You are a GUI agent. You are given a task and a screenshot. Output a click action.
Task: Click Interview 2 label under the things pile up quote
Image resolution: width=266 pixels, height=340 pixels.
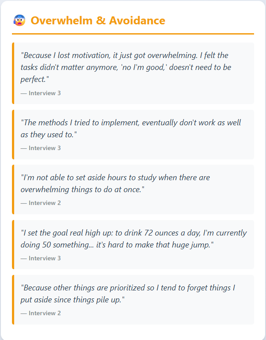(41, 313)
